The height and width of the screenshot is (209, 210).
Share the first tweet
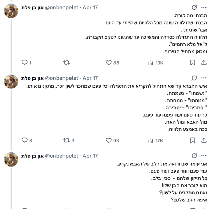(204, 63)
